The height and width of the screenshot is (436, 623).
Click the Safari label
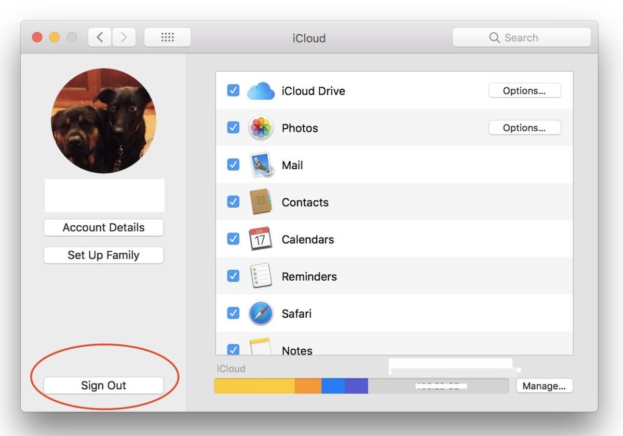(x=296, y=314)
